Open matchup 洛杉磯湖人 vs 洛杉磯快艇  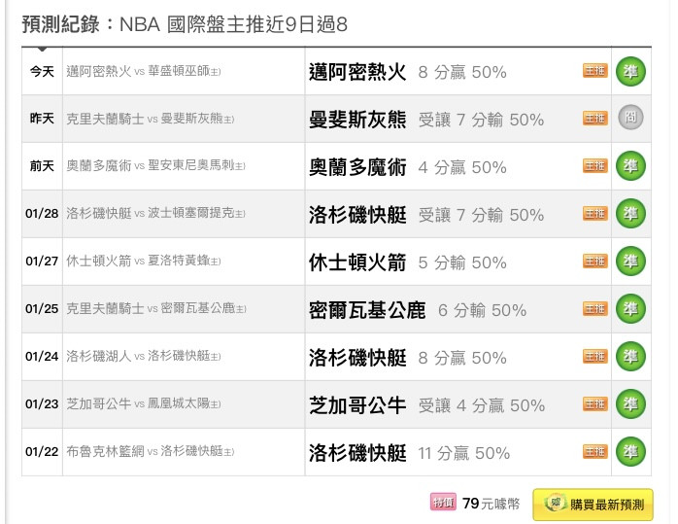coord(143,356)
